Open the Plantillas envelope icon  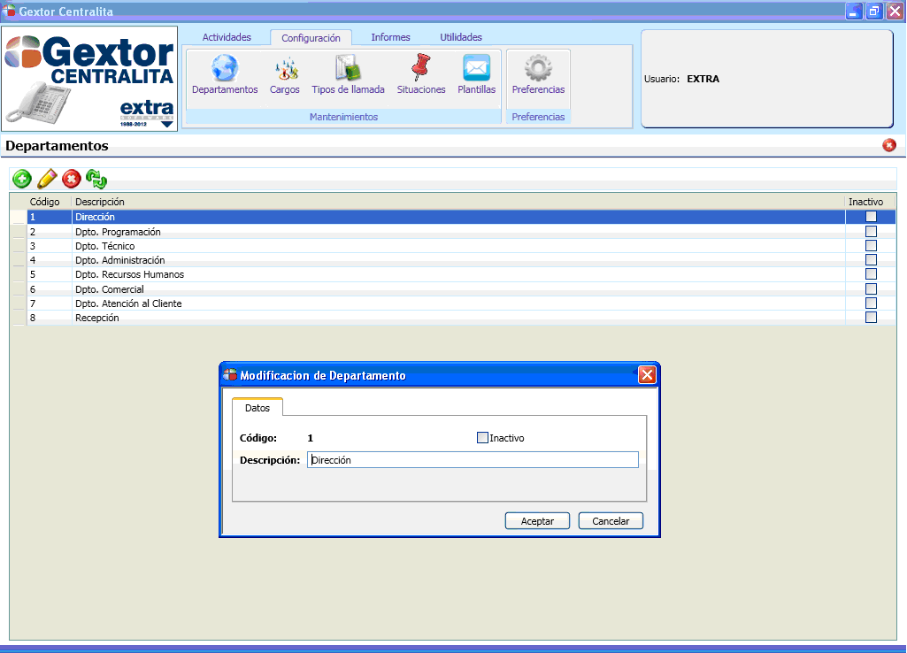click(476, 69)
